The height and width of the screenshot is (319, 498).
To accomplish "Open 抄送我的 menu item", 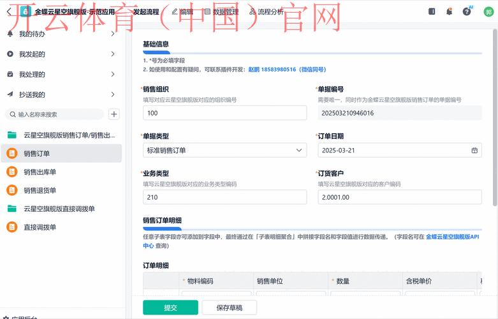I will [x=61, y=94].
